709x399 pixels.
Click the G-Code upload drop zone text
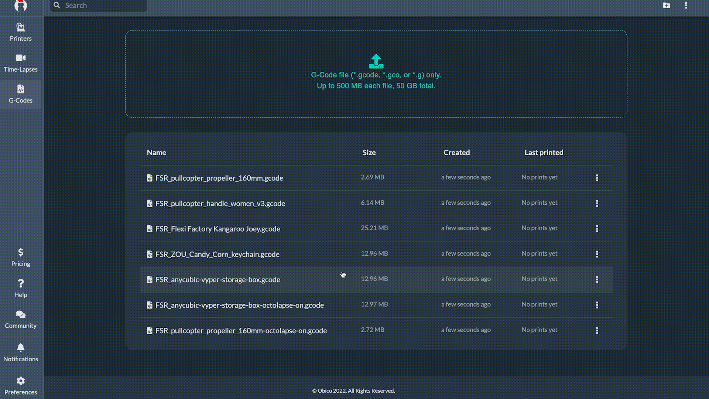coord(376,80)
